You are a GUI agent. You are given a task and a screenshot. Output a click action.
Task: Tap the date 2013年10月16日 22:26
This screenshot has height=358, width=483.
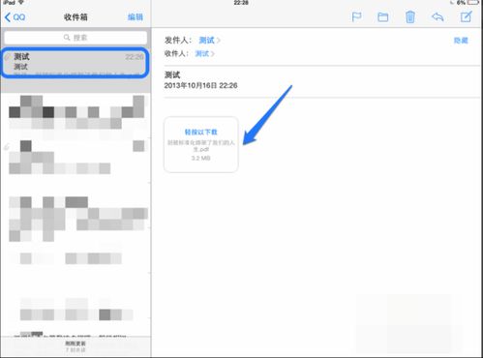pyautogui.click(x=200, y=85)
